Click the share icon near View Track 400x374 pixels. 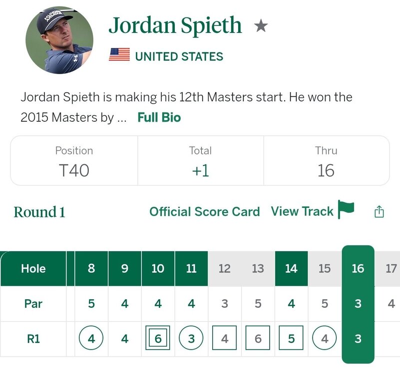(379, 211)
